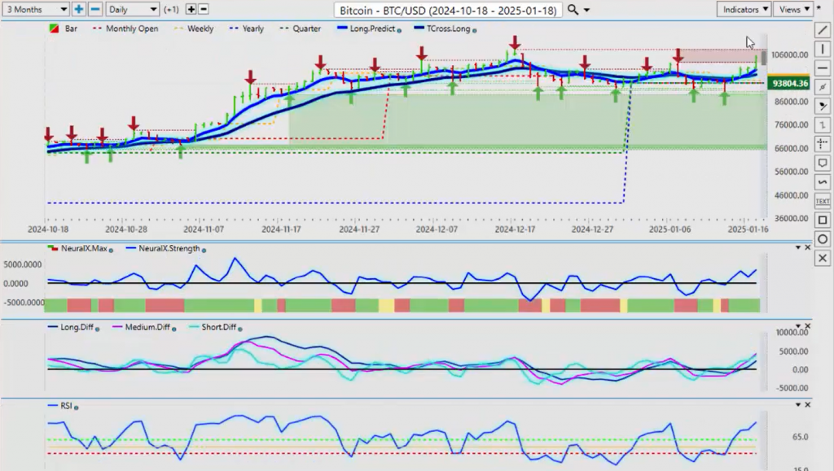834x471 pixels.
Task: Open NeuralX.Max settings dot
Action: (x=111, y=250)
